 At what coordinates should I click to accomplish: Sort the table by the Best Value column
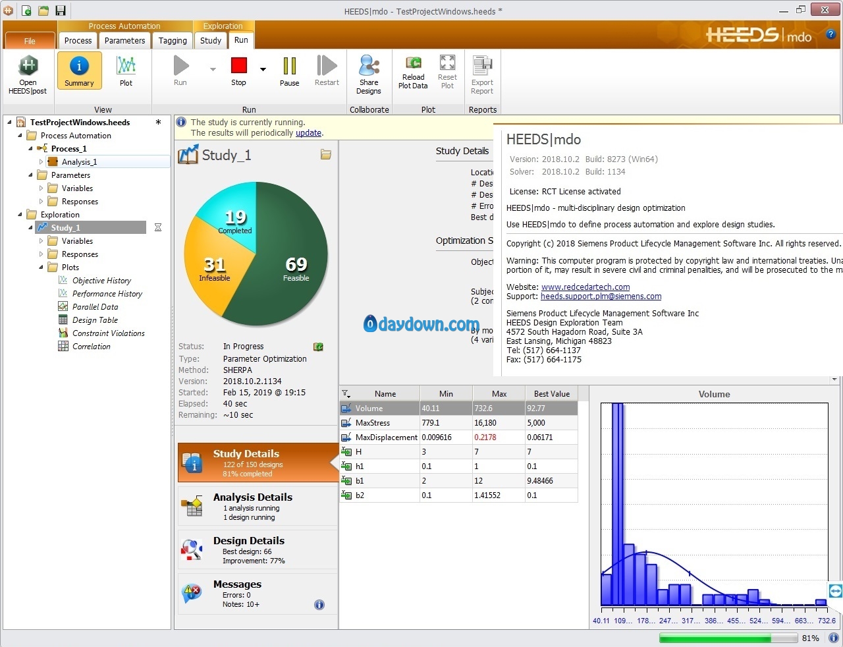click(x=551, y=394)
